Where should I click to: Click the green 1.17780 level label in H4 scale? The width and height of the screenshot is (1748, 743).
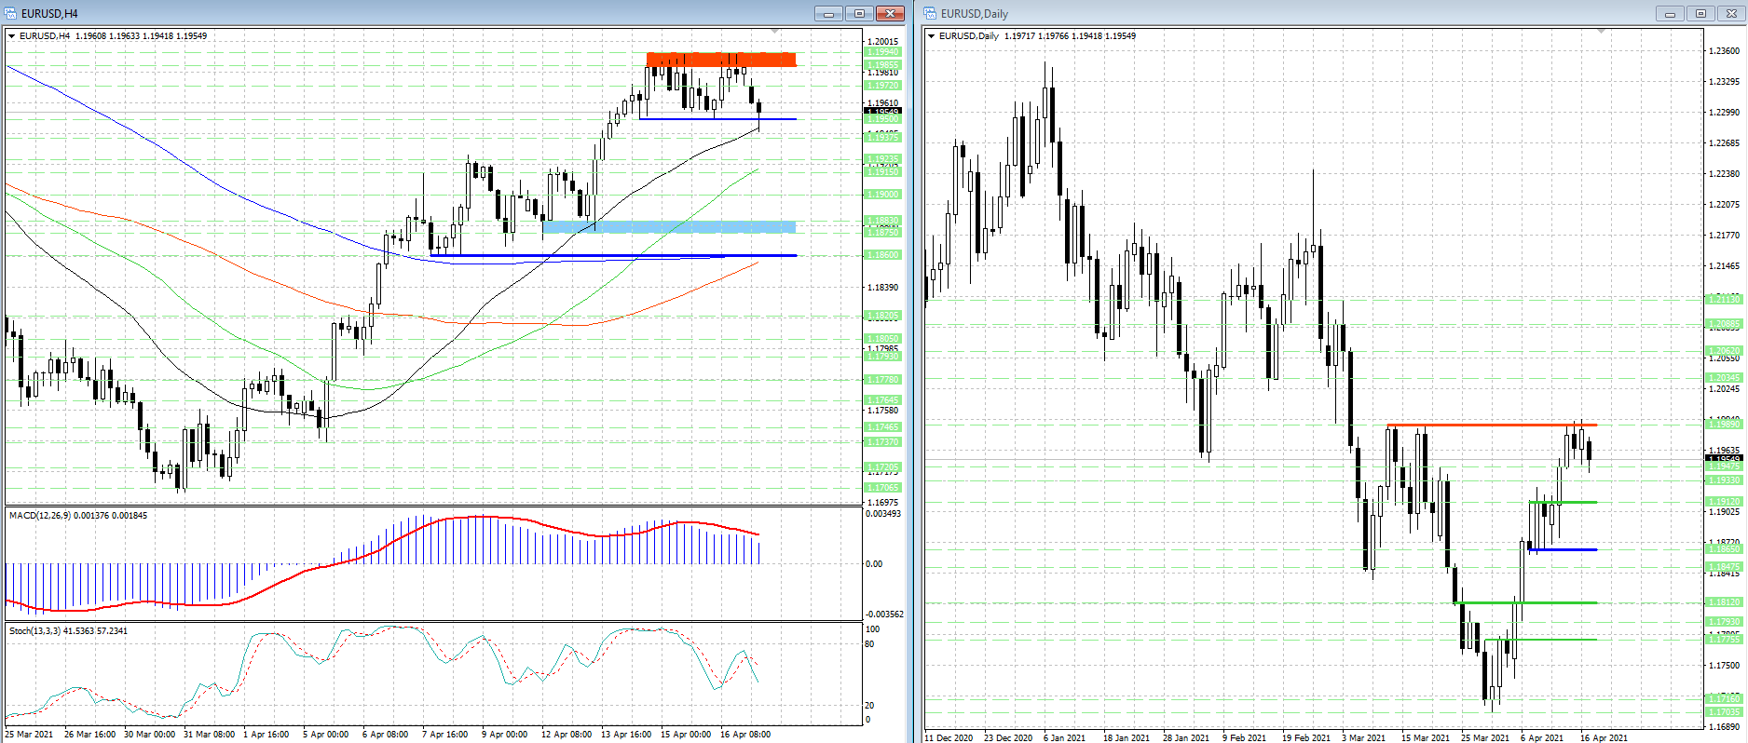883,380
